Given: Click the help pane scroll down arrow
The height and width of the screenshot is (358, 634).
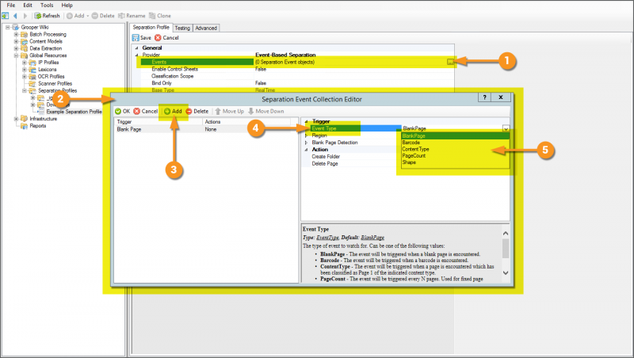Looking at the screenshot, I should point(506,272).
